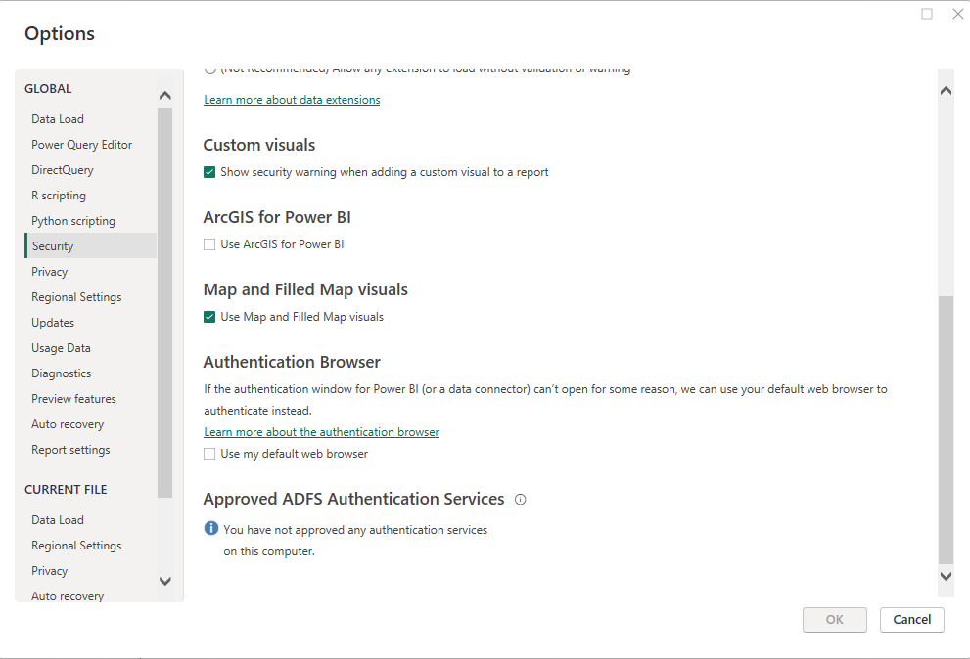This screenshot has height=659, width=970.
Task: Click the CURRENT FILE section header
Action: pos(66,490)
